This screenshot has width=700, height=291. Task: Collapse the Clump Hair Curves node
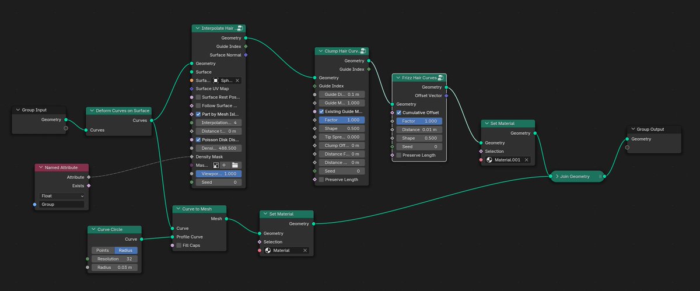[320, 51]
